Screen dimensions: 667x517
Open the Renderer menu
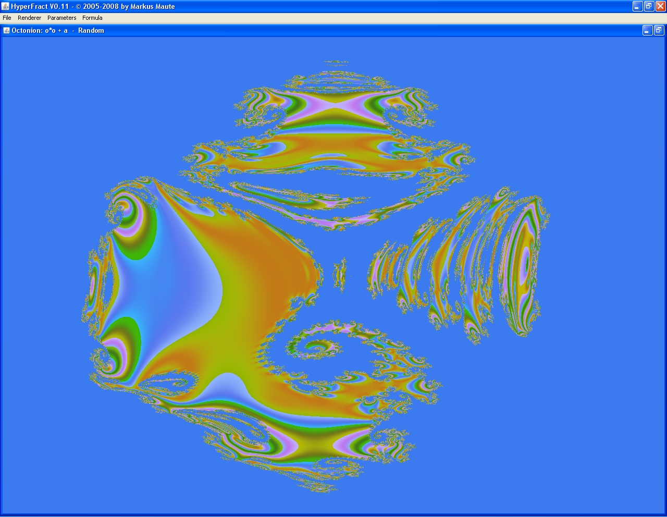[x=29, y=18]
